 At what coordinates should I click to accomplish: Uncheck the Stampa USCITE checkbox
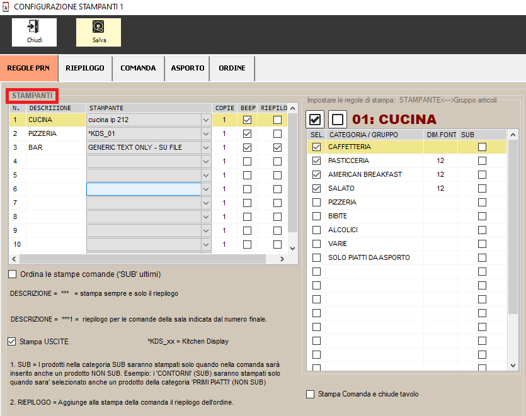pos(13,341)
